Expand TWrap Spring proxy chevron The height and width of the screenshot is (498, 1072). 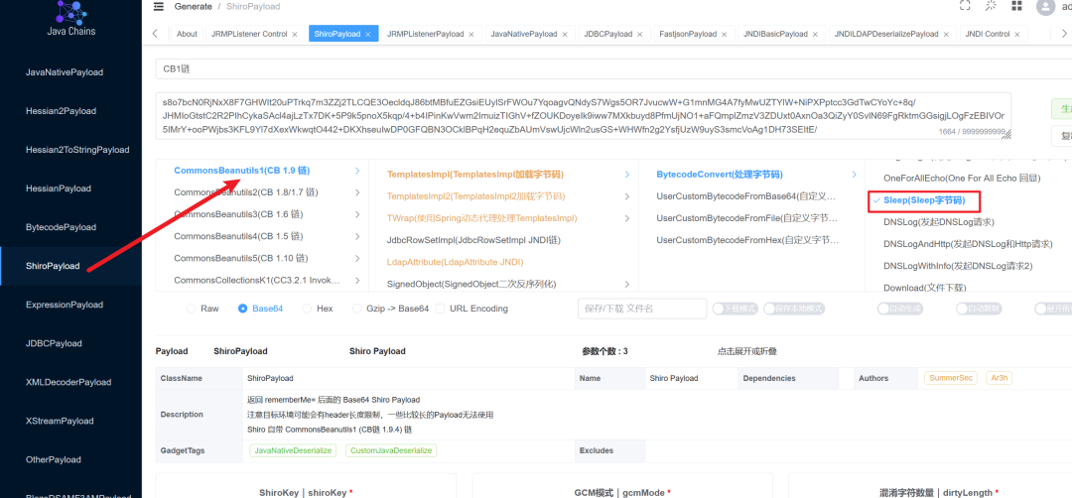click(x=627, y=218)
